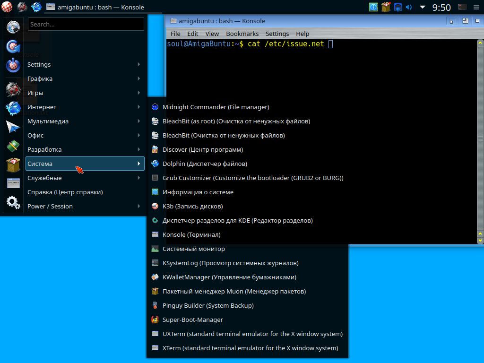Open Konsole's File menu
484x363 pixels.
[175, 34]
